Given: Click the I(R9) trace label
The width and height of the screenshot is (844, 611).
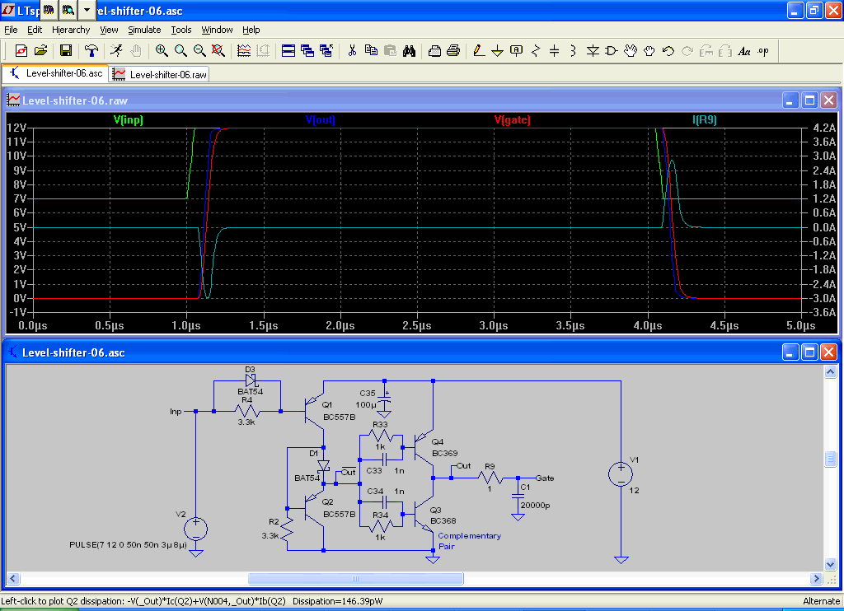Looking at the screenshot, I should click(705, 120).
